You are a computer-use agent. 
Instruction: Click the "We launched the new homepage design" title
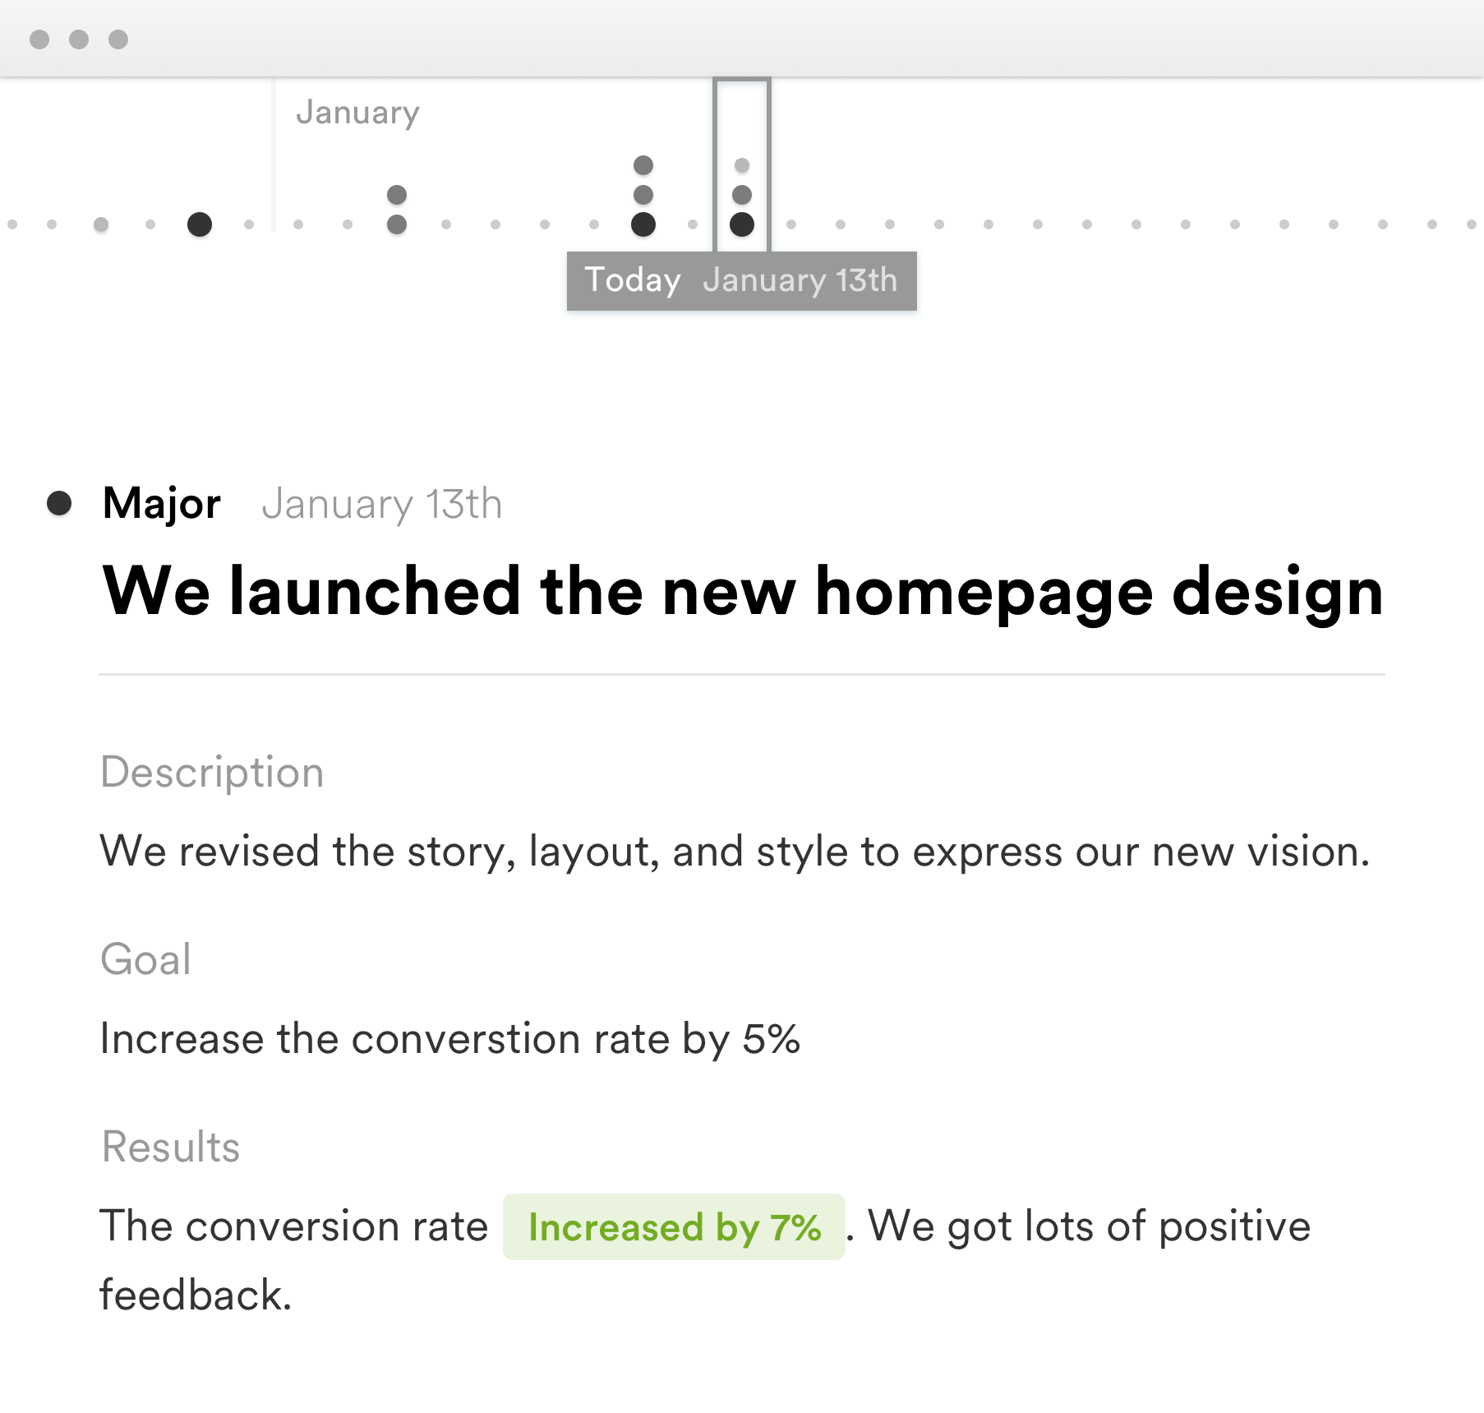742,592
